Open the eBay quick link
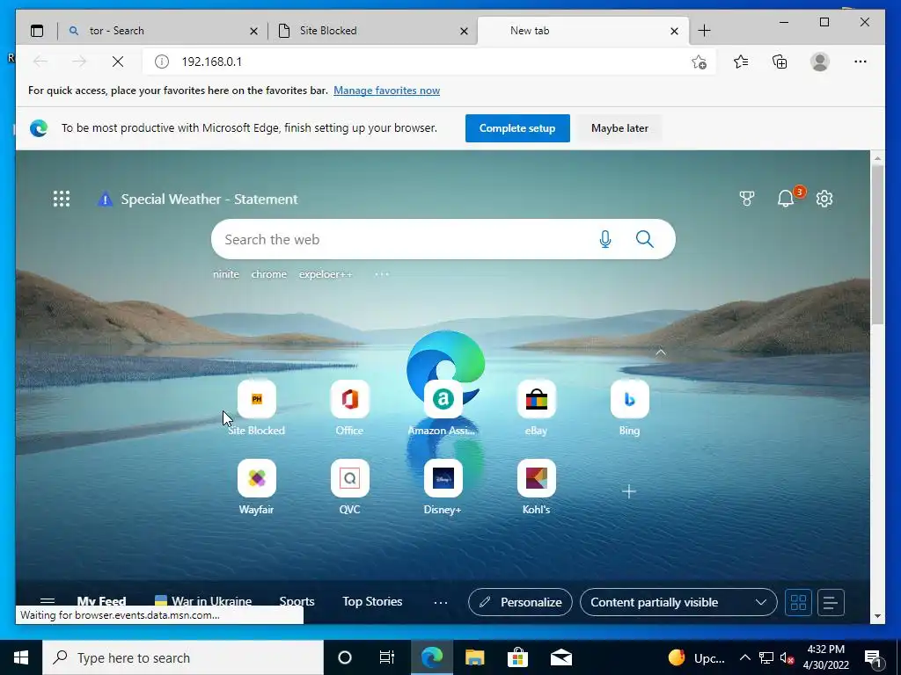The width and height of the screenshot is (901, 675). (x=536, y=408)
